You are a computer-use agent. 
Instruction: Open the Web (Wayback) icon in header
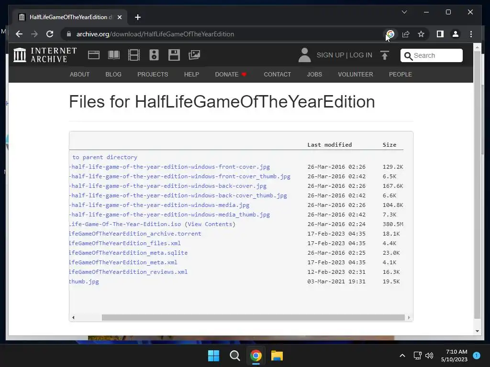[x=94, y=55]
